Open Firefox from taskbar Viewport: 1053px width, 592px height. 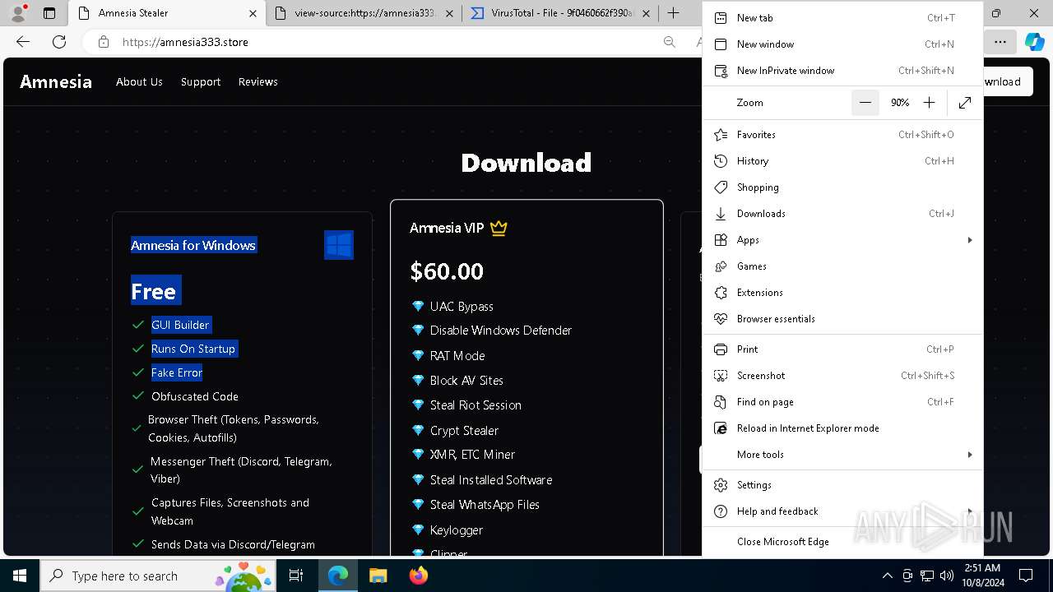[418, 576]
